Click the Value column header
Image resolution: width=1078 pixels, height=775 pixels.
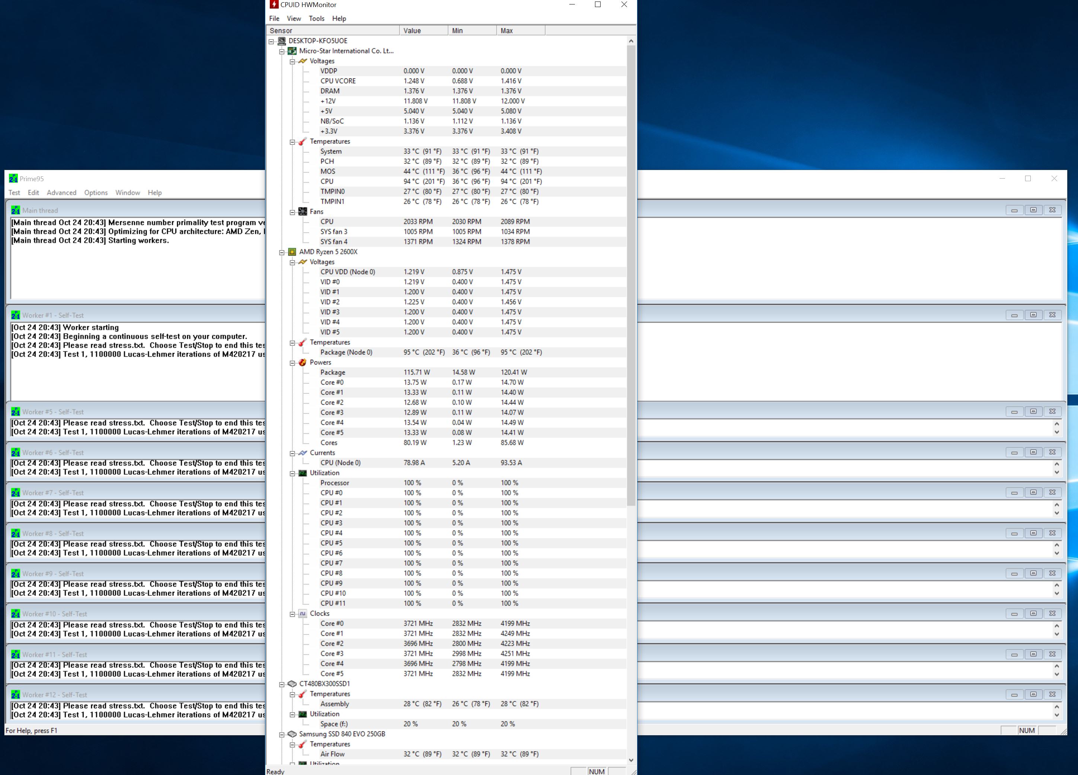423,31
